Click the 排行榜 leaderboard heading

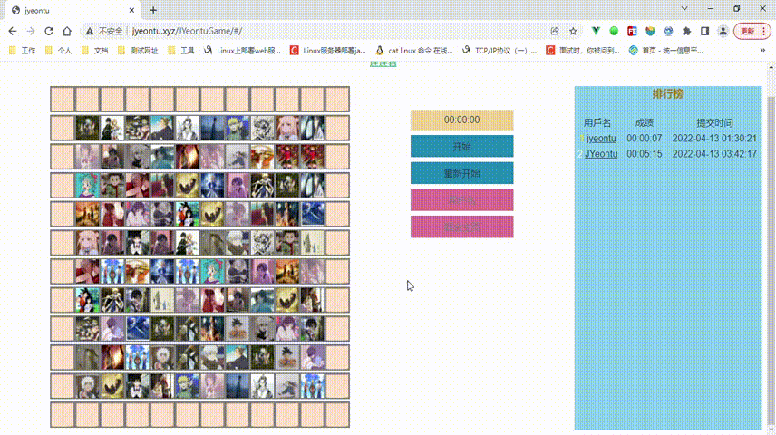(667, 94)
